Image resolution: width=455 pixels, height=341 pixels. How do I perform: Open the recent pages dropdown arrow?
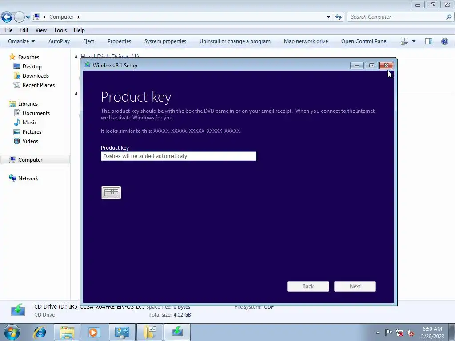pyautogui.click(x=28, y=17)
